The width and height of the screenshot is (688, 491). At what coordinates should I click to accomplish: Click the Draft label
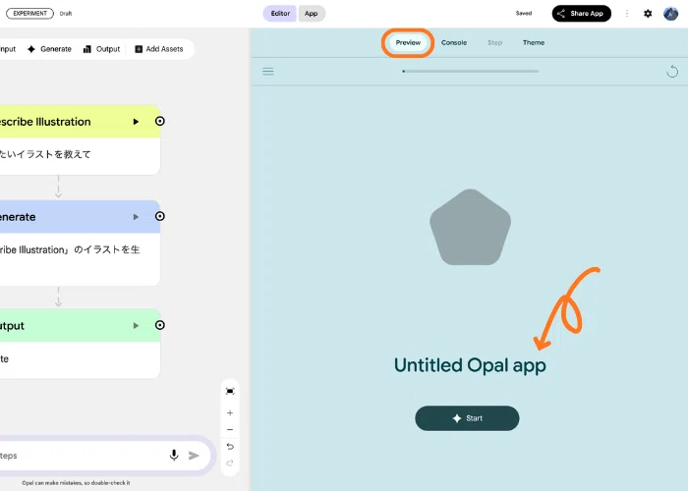pyautogui.click(x=66, y=14)
